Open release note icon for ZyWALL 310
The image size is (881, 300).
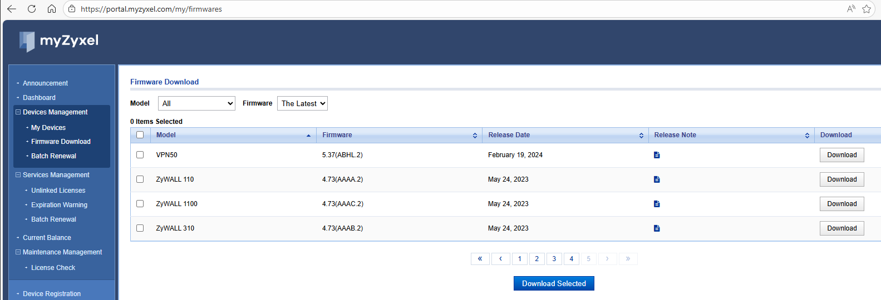657,228
